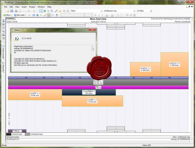This screenshot has height=148, width=195.
Task: Open the fourth sidebar view icon
Action: click(x=3, y=31)
